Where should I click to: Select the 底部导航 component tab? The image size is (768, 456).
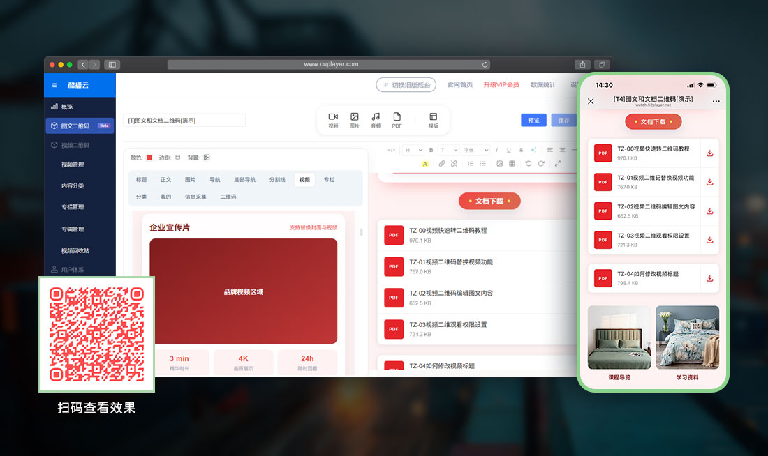click(244, 180)
